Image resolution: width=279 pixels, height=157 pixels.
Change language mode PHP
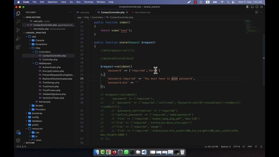pos(250,147)
